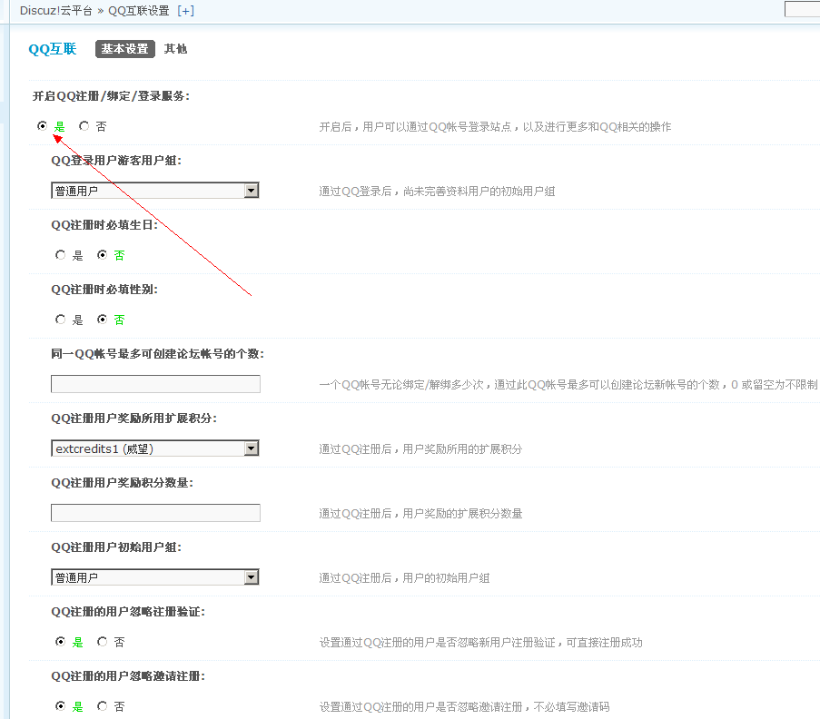Screen dimensions: 820x719
Task: Select '否' for QQ注册时必填性别
Action: (x=103, y=320)
